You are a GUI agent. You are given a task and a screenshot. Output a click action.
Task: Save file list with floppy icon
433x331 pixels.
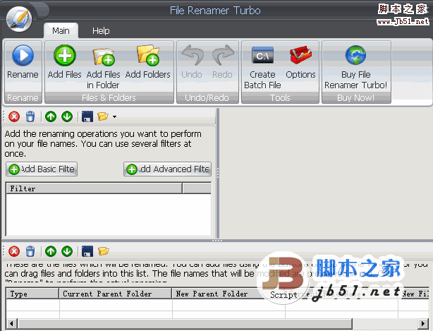(x=87, y=251)
